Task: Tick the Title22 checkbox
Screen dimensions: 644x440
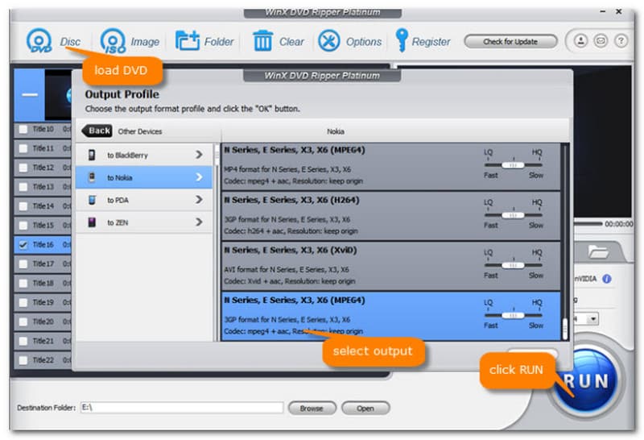Action: [x=23, y=360]
